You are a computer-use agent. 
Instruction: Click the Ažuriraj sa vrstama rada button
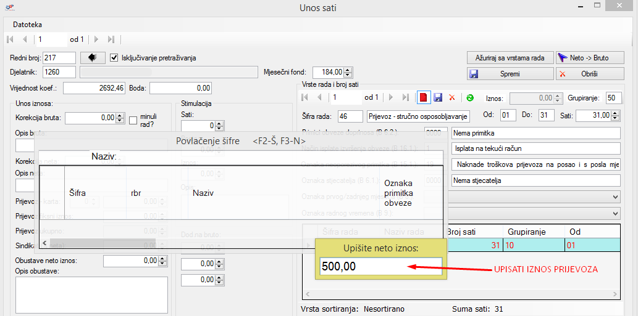coord(510,58)
